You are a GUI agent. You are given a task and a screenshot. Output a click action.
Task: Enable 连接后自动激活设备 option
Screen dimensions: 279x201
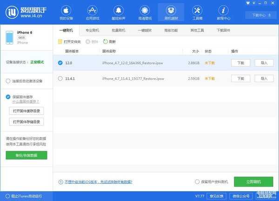click(x=8, y=81)
